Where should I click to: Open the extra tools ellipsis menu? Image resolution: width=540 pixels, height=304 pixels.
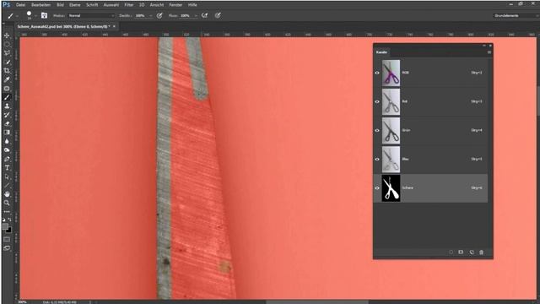[x=7, y=212]
